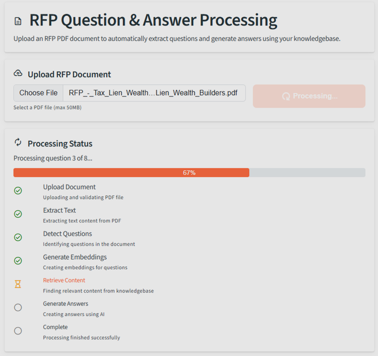Click the document icon beside page title

click(x=18, y=21)
